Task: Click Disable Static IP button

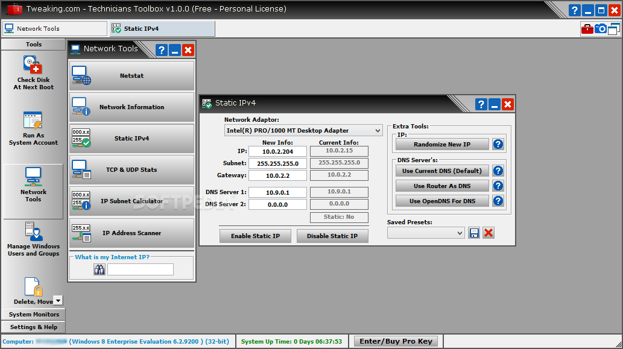Action: pyautogui.click(x=332, y=236)
